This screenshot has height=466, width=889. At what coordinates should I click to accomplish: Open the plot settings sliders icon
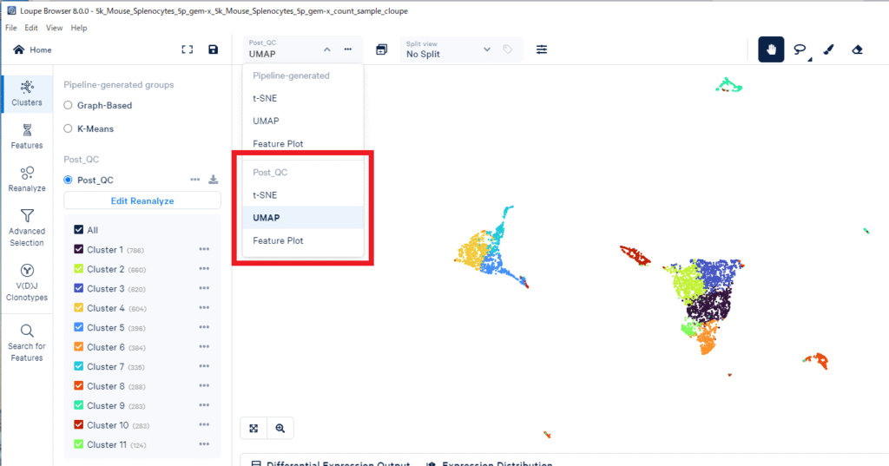[542, 49]
